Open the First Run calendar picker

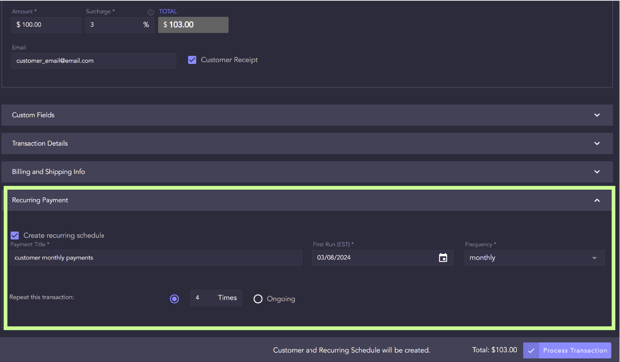pos(443,258)
